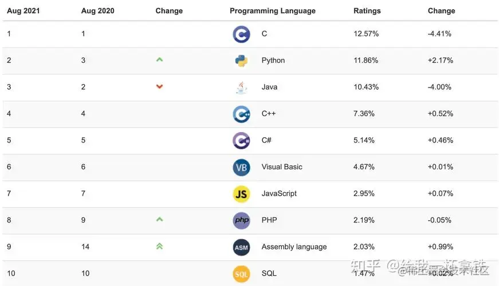Click the Aug 2021 column header
The width and height of the screenshot is (499, 286).
coord(23,11)
